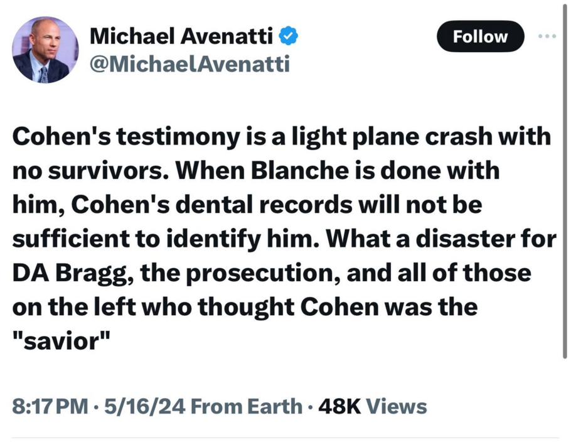This screenshot has height=442, width=571.
Task: Click the word "disaster" in the tweet
Action: [456, 240]
